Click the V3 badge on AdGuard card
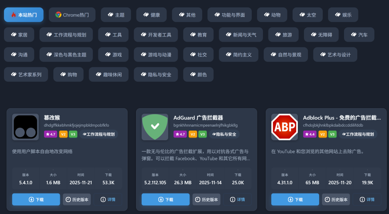Screen dimensions: 389x214 pyautogui.click(x=202, y=134)
